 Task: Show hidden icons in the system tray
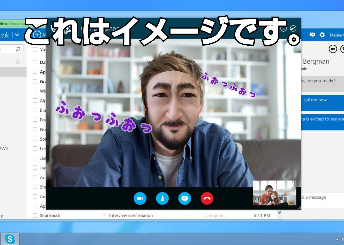click(337, 239)
